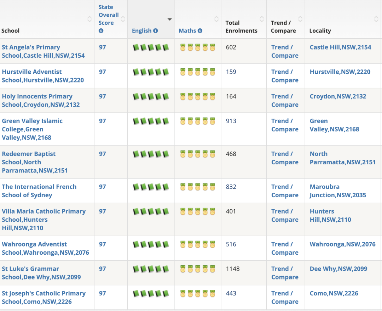This screenshot has height=311, width=382.
Task: Click the English book icons for Wahroonga Adventist School
Action: click(x=151, y=244)
